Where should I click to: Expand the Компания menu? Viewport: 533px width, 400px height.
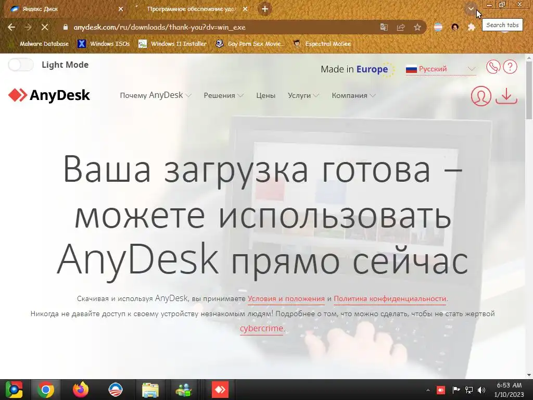point(353,96)
